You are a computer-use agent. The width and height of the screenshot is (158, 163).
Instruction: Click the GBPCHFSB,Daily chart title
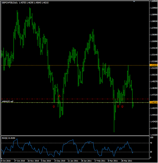point(10,3)
